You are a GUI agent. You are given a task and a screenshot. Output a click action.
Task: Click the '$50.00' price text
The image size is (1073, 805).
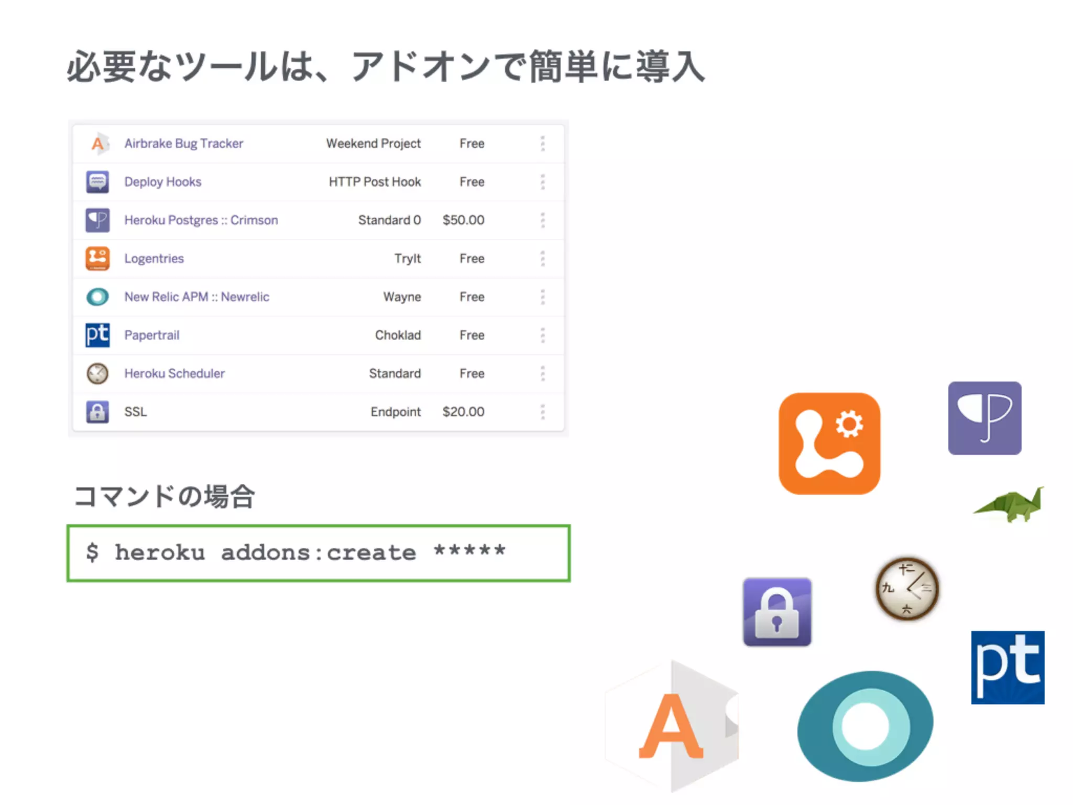click(464, 220)
